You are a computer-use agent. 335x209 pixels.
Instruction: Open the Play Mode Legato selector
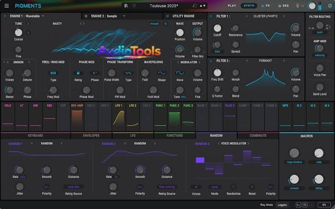282,205
